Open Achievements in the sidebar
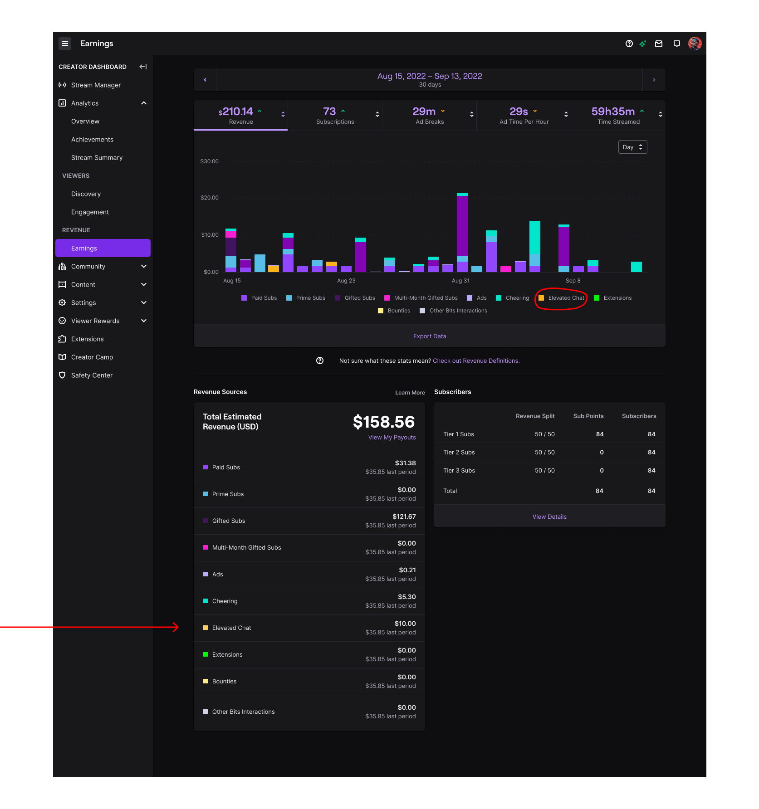 92,139
